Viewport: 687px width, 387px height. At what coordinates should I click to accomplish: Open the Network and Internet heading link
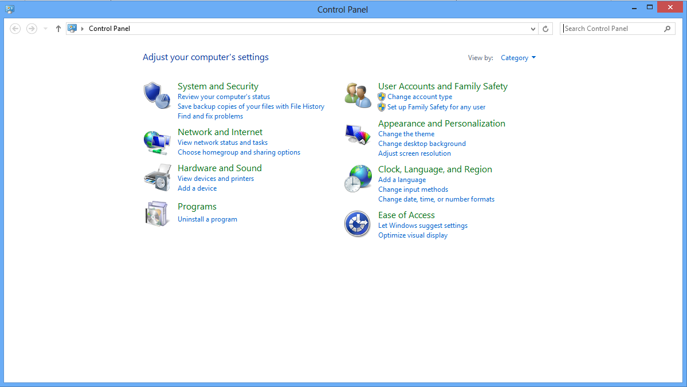[220, 132]
